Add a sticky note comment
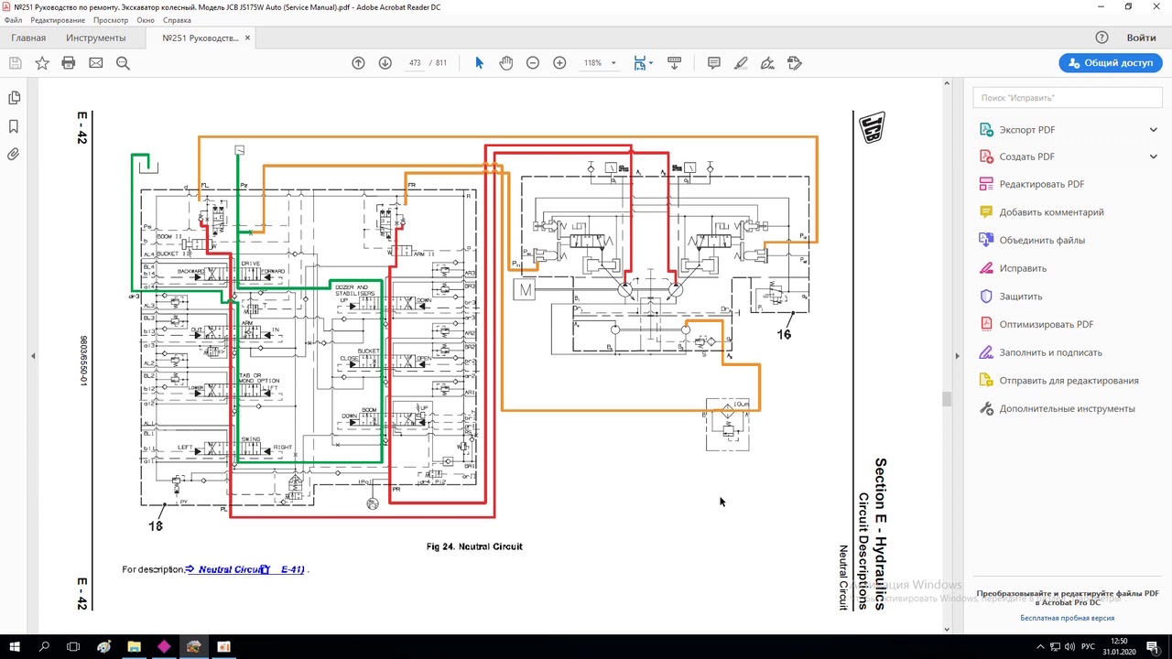 click(714, 63)
